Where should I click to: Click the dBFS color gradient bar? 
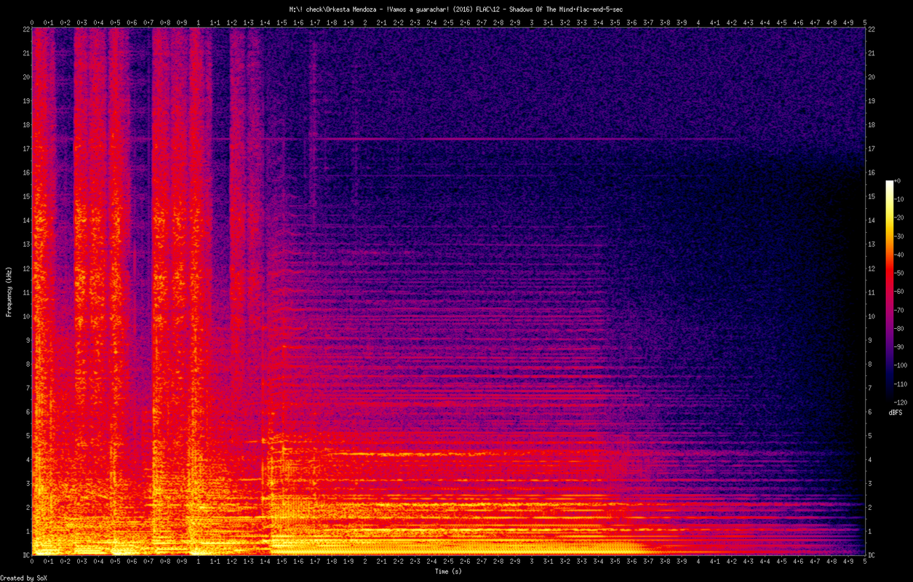889,291
